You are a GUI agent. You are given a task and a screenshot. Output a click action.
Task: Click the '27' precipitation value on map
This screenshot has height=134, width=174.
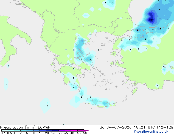pos(152,20)
